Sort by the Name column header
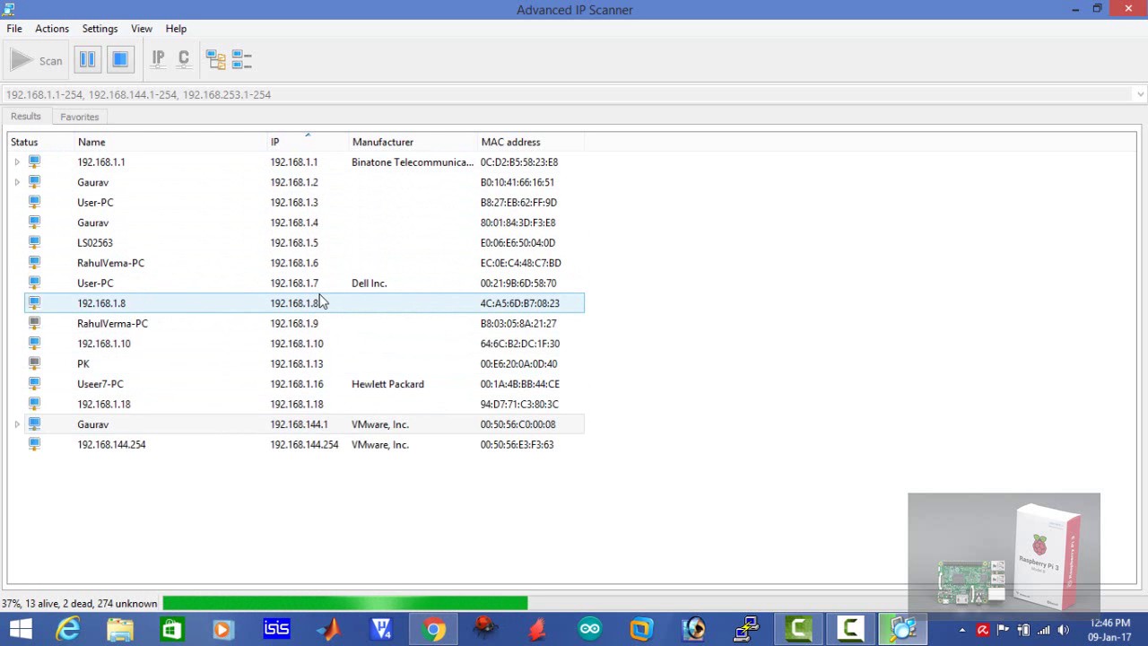 point(170,142)
